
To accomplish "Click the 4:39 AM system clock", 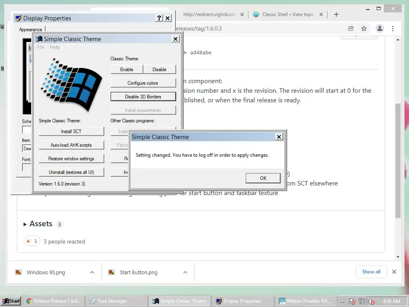I will coord(391,301).
